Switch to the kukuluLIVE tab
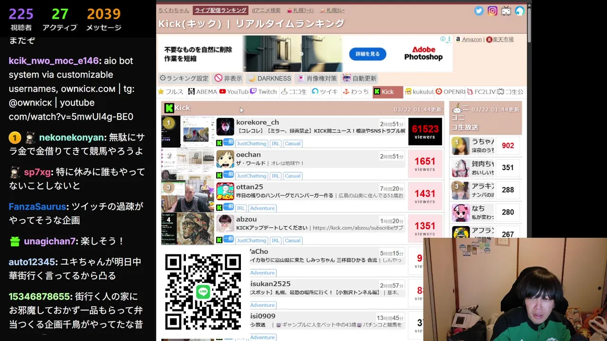This screenshot has height=341, width=607. click(419, 92)
